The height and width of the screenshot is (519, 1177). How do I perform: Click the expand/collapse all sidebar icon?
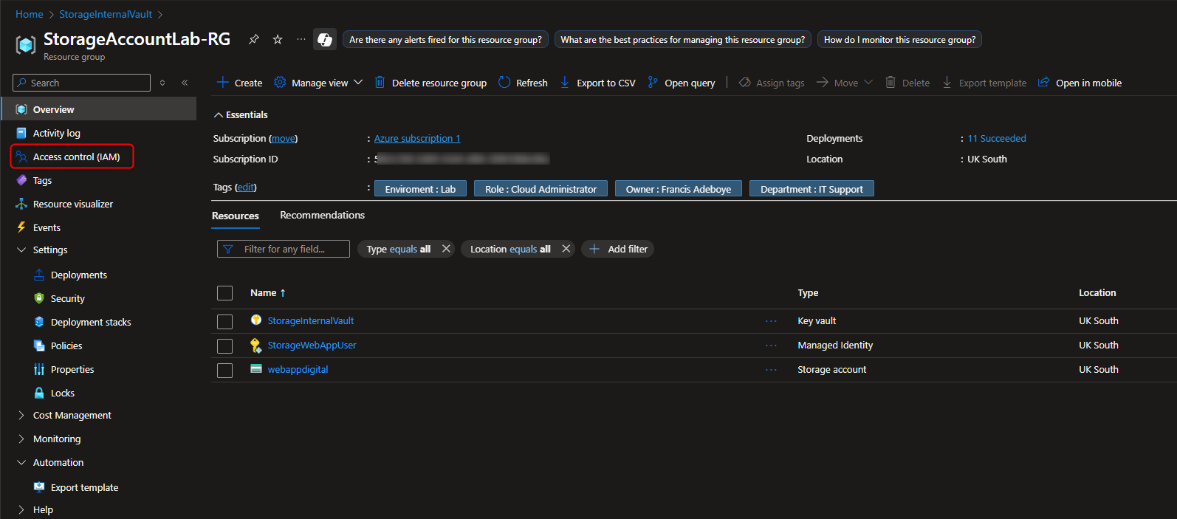[x=162, y=83]
